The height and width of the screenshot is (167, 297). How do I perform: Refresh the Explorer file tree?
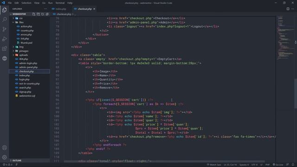coord(43,14)
